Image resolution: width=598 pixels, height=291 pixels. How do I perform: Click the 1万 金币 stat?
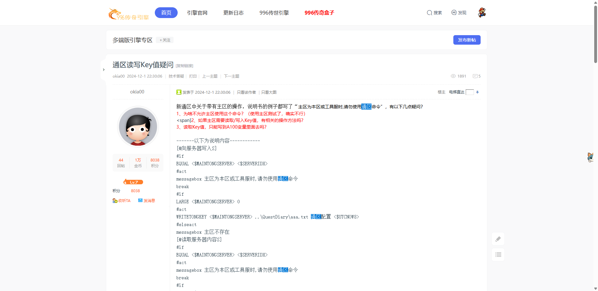point(138,163)
